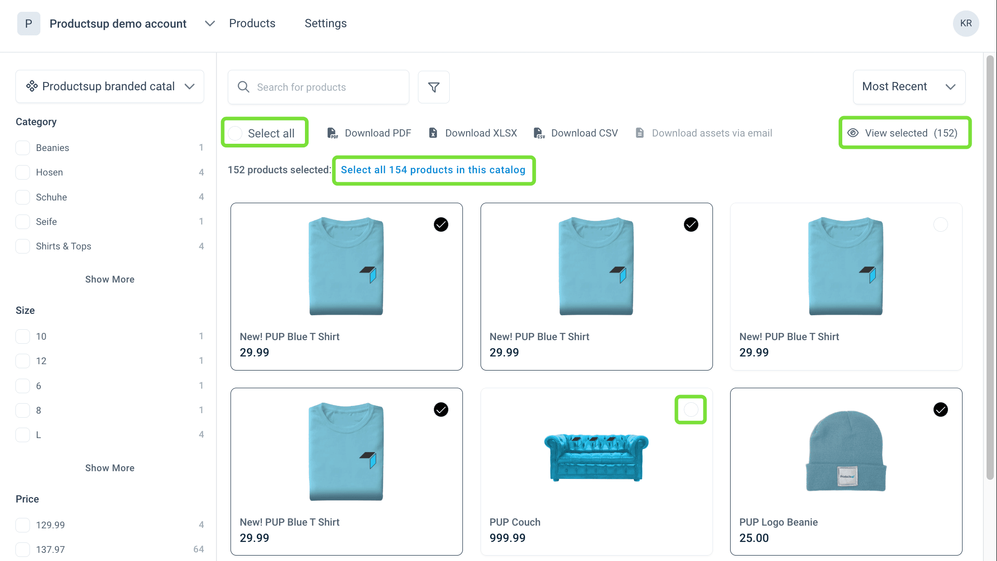Open the PUP Couch product image
Image resolution: width=997 pixels, height=561 pixels.
point(596,457)
